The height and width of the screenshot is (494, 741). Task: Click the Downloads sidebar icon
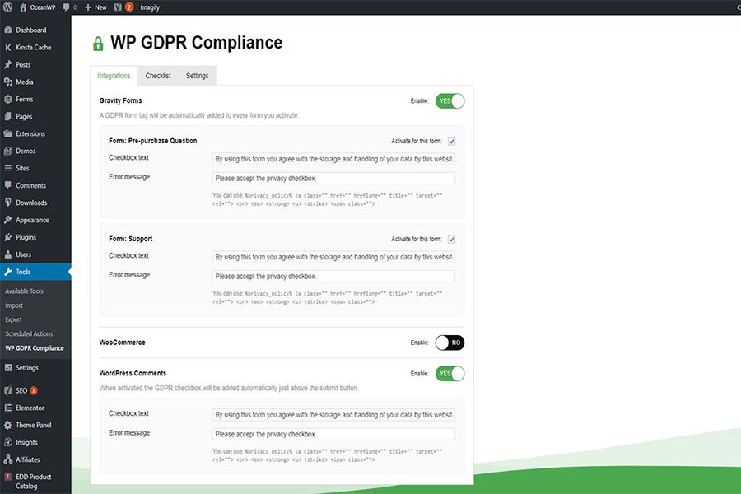[8, 203]
